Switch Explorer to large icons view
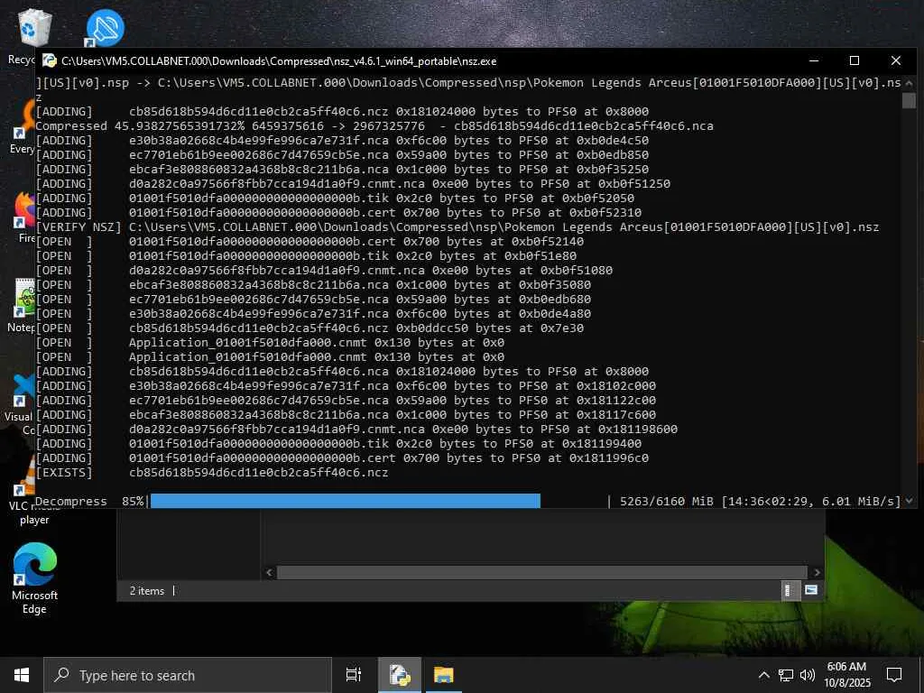Screen dimensions: 924x693 [811, 590]
